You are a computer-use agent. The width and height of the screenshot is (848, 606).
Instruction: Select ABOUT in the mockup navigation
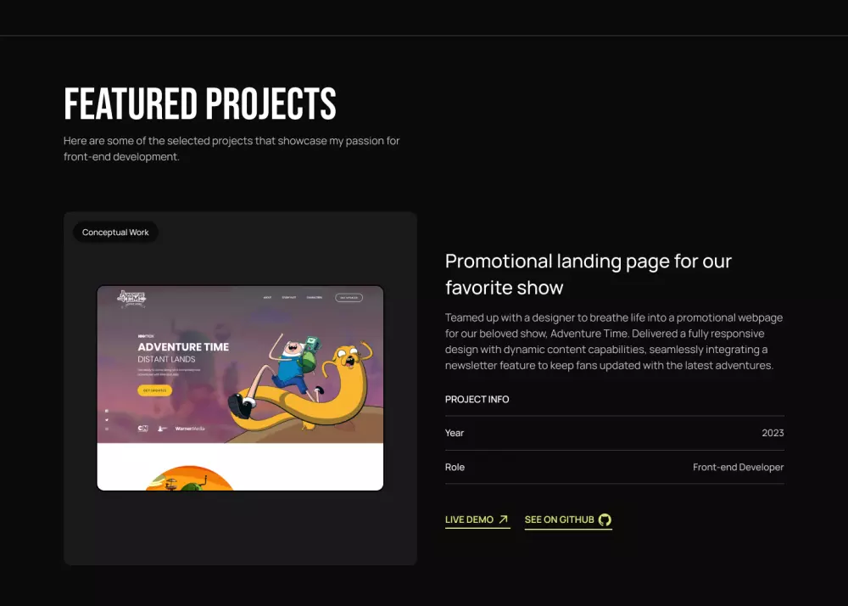(x=267, y=297)
